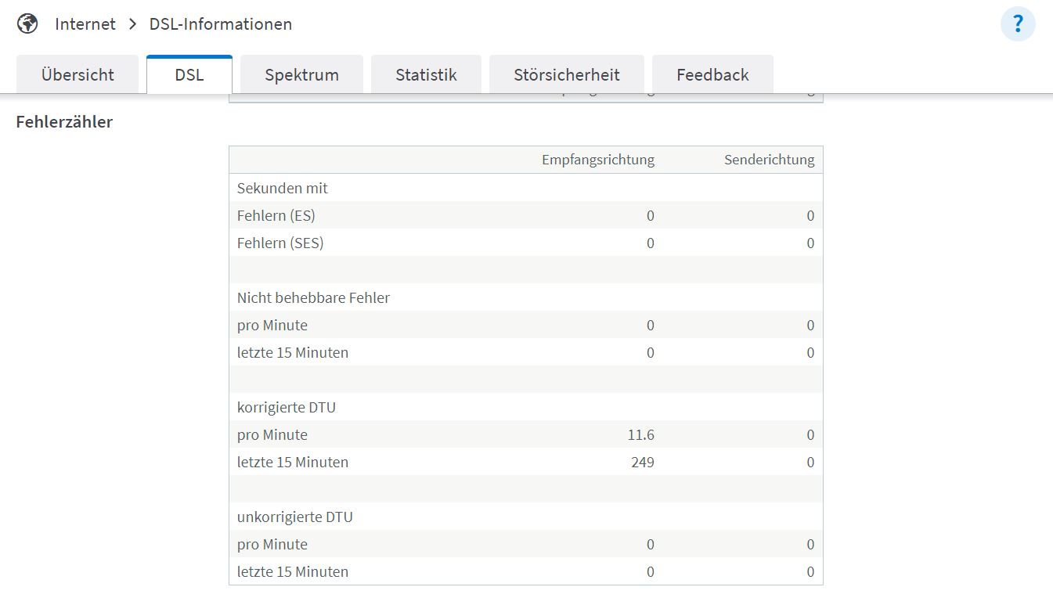The width and height of the screenshot is (1053, 605).
Task: Click the unkorrigierte DTU row label
Action: click(x=294, y=517)
